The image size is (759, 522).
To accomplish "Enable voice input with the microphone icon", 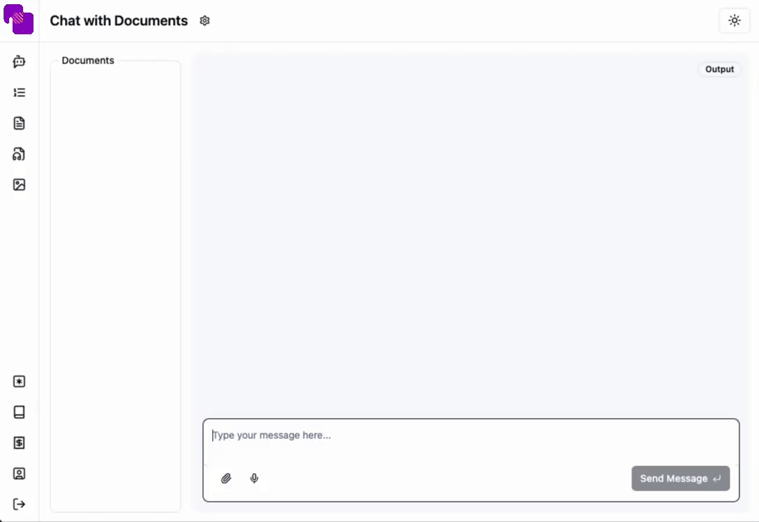I will (x=254, y=478).
